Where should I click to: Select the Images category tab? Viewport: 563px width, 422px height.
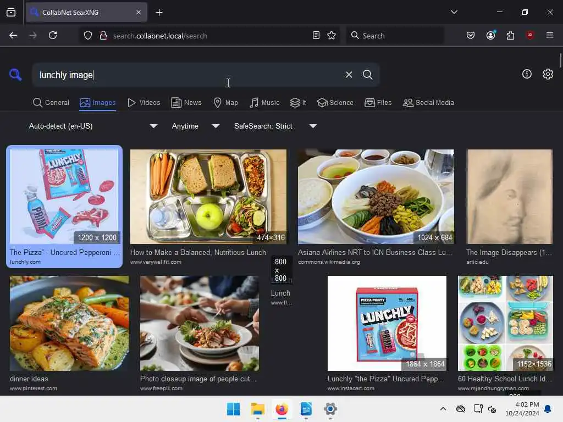98,103
